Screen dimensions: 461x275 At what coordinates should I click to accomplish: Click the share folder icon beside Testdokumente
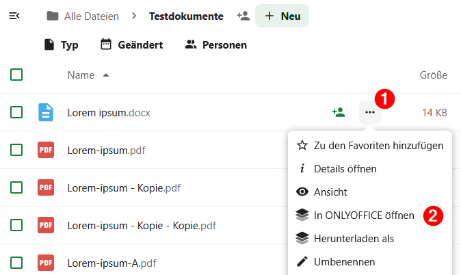pos(243,16)
